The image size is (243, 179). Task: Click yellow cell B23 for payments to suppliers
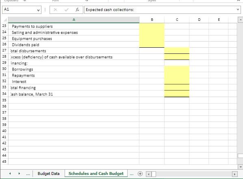coord(152,26)
